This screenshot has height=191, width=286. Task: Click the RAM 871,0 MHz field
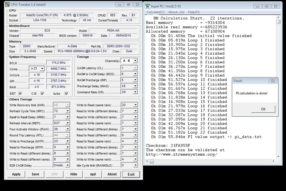point(58,87)
